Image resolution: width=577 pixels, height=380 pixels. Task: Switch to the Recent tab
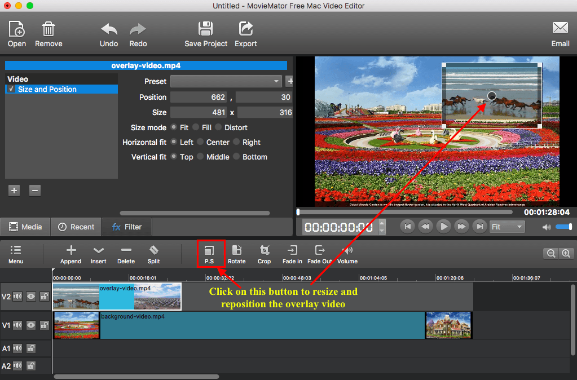(76, 227)
